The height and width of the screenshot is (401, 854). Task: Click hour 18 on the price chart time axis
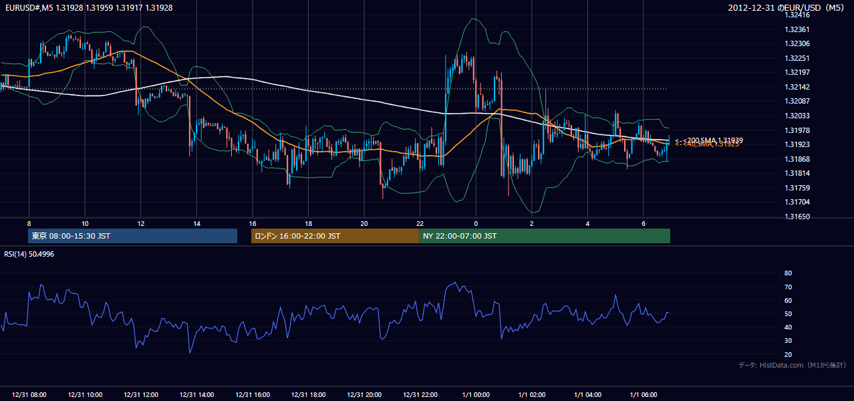coord(308,224)
